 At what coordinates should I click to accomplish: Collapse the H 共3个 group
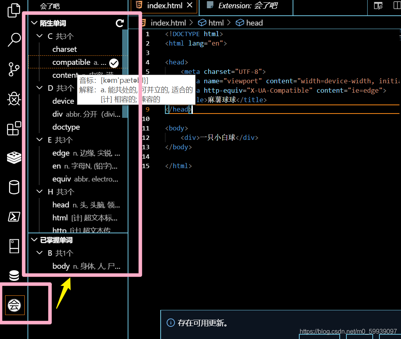[39, 192]
